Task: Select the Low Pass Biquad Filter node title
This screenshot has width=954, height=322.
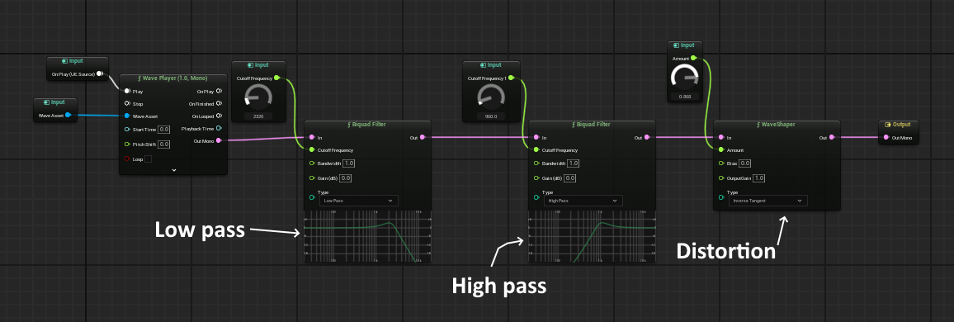Action: [367, 124]
